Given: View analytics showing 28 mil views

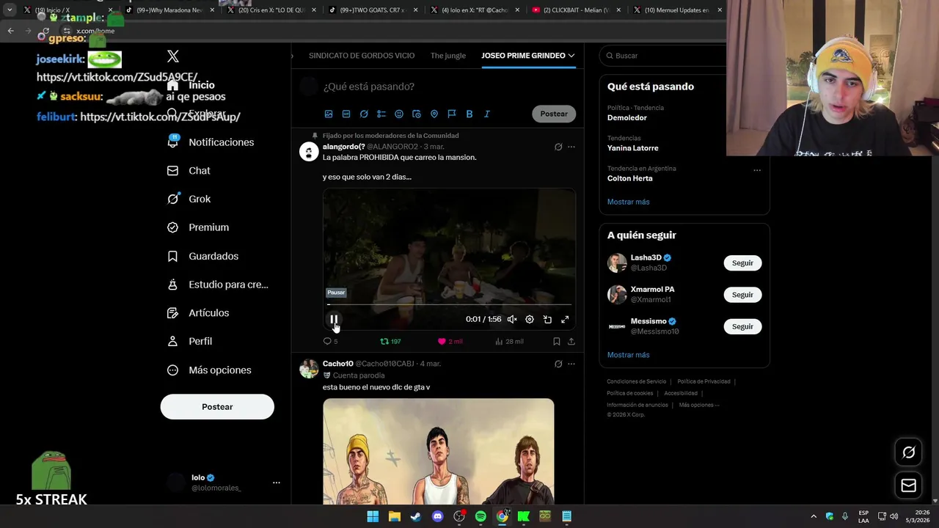Looking at the screenshot, I should (509, 341).
